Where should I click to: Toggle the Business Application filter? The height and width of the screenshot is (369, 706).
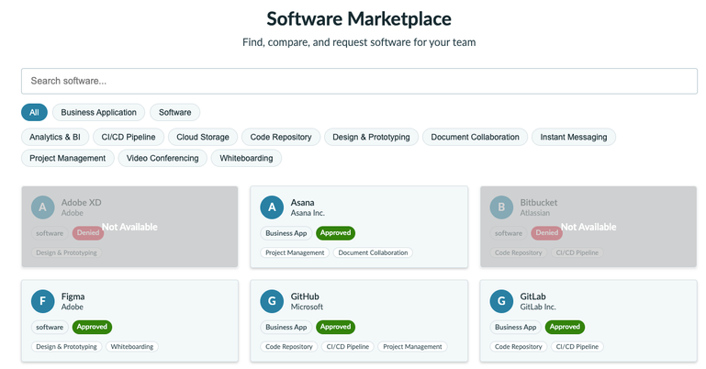[x=98, y=113]
